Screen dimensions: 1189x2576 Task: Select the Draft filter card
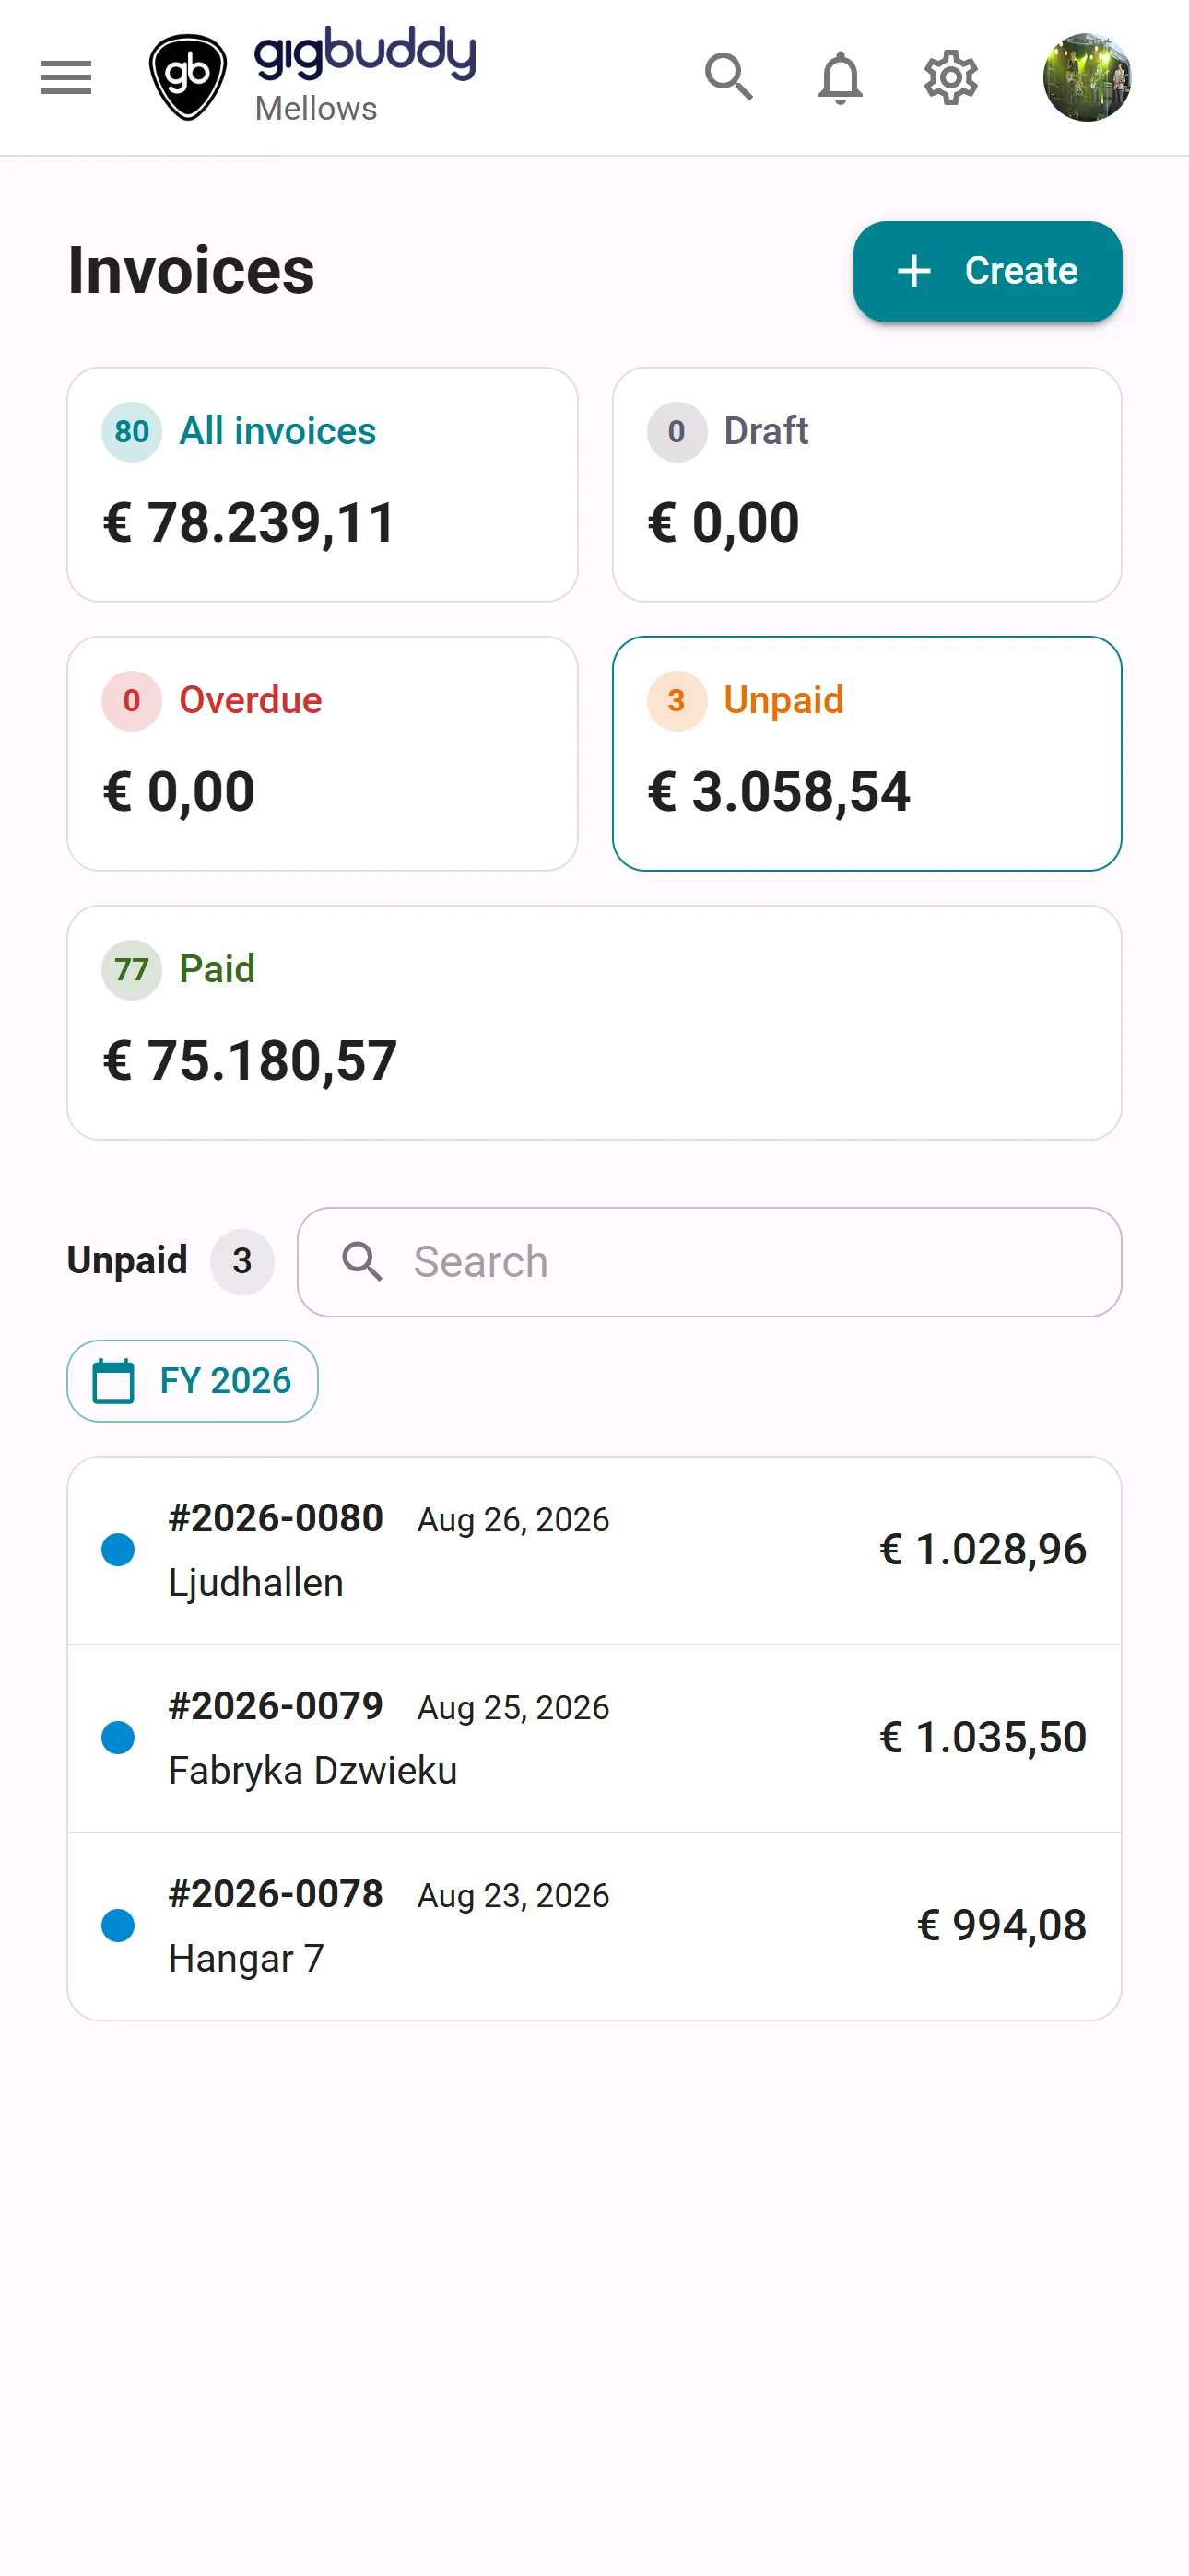click(866, 484)
